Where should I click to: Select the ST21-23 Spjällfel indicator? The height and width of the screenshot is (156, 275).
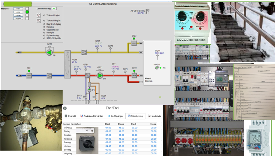click(44, 38)
